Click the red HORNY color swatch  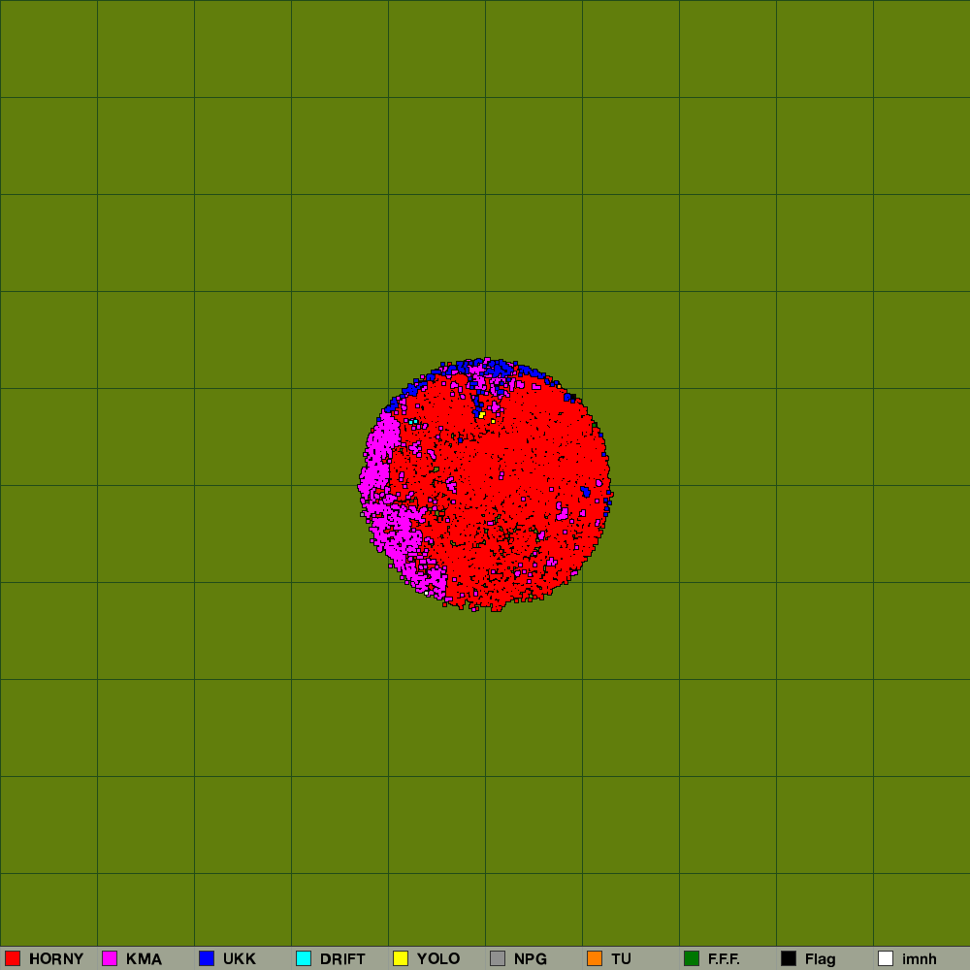pos(13,958)
